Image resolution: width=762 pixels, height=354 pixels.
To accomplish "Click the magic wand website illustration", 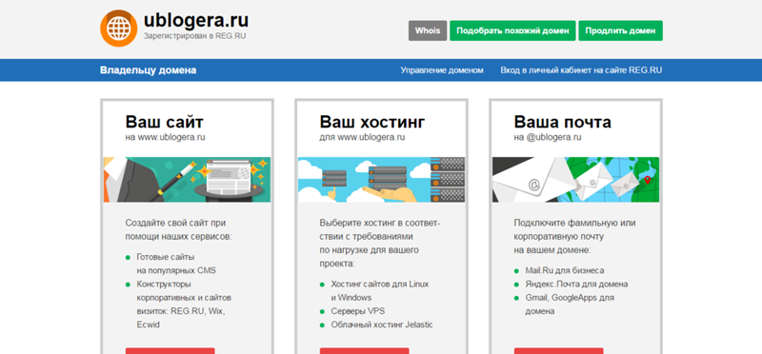I will point(187,180).
